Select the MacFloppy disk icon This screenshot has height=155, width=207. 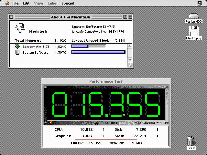coord(194,31)
